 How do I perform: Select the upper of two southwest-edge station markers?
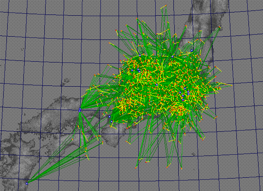tap(109, 116)
